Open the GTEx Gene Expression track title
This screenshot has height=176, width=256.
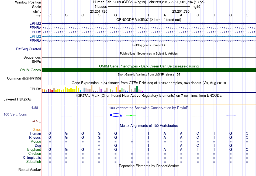pos(149,83)
